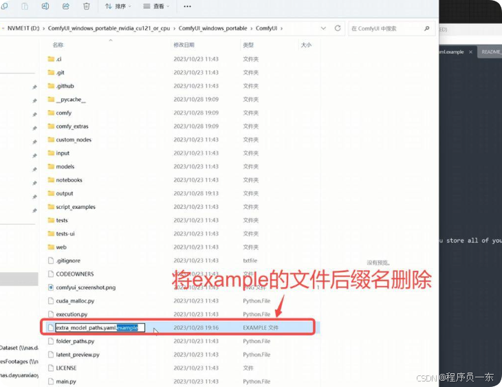Click inside the extra_model_paths.yaml.example rename field
502x387 pixels.
(100, 327)
